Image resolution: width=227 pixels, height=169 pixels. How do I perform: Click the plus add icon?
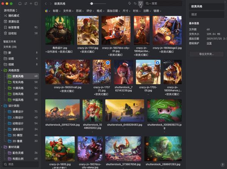pos(31,4)
